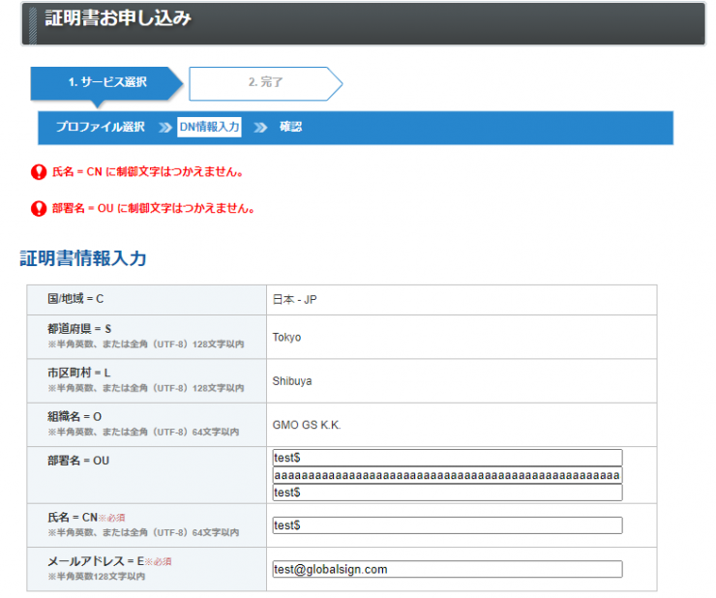Focus the second OU field filled with a's
This screenshot has width=716, height=598.
tap(447, 475)
